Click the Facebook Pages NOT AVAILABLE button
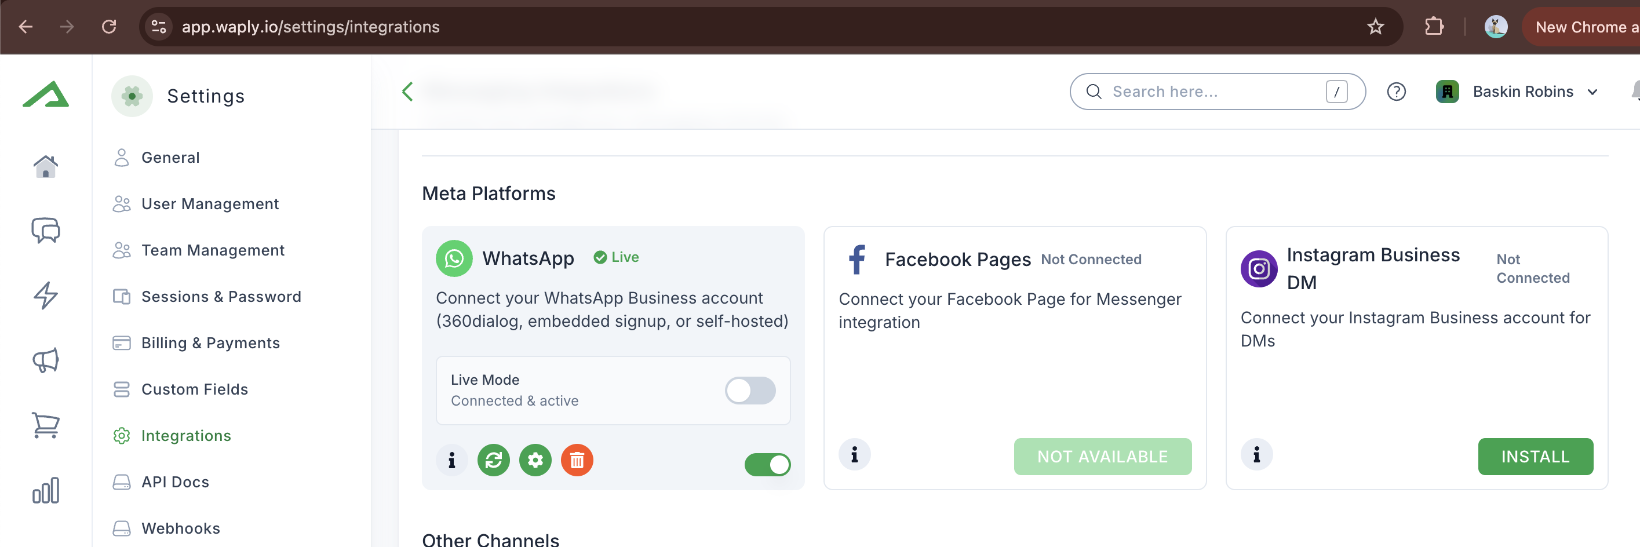Image resolution: width=1640 pixels, height=547 pixels. pyautogui.click(x=1102, y=457)
